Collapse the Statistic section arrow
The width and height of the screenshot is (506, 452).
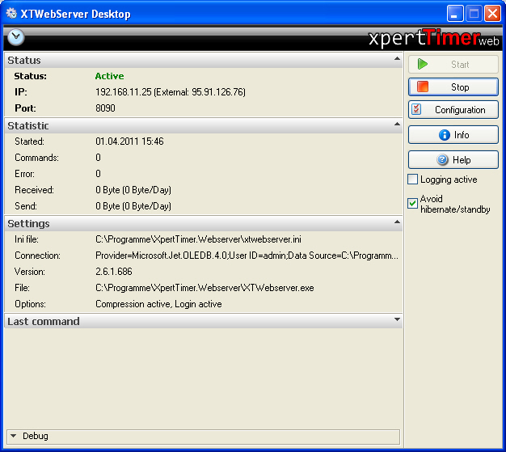(x=397, y=124)
